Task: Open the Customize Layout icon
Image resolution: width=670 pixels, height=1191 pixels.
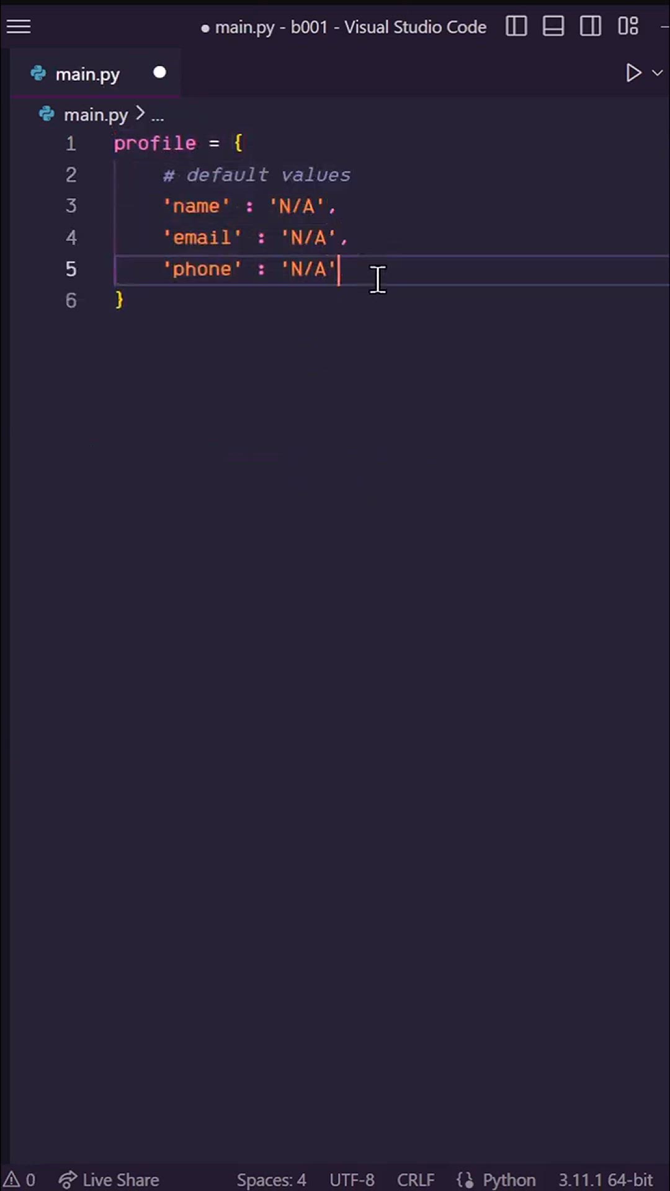Action: 628,27
